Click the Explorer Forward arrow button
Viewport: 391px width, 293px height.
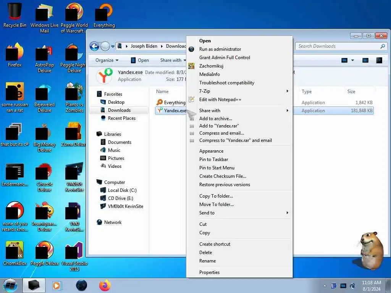tap(105, 46)
